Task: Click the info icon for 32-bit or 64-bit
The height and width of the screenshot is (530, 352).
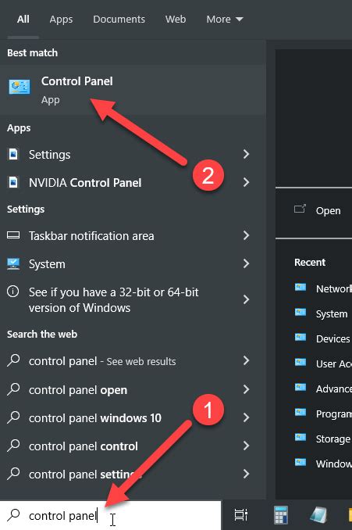Action: [x=13, y=292]
